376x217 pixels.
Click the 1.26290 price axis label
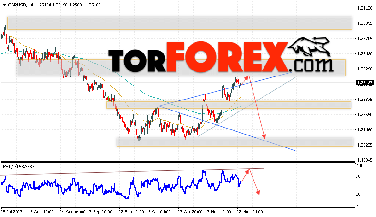pyautogui.click(x=365, y=69)
